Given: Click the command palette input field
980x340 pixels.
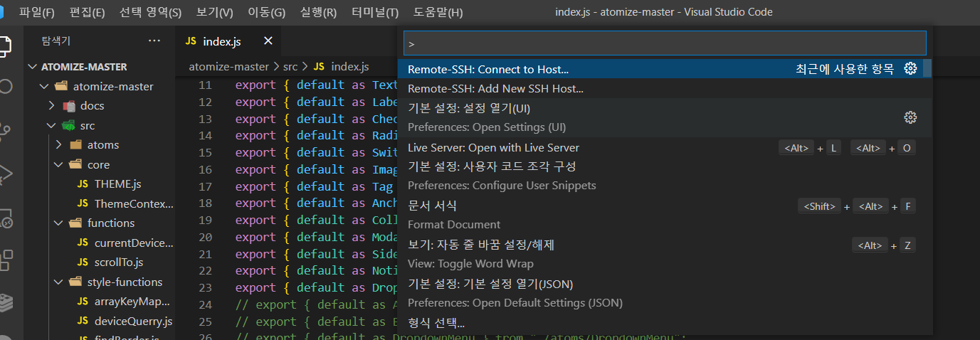Looking at the screenshot, I should (665, 43).
